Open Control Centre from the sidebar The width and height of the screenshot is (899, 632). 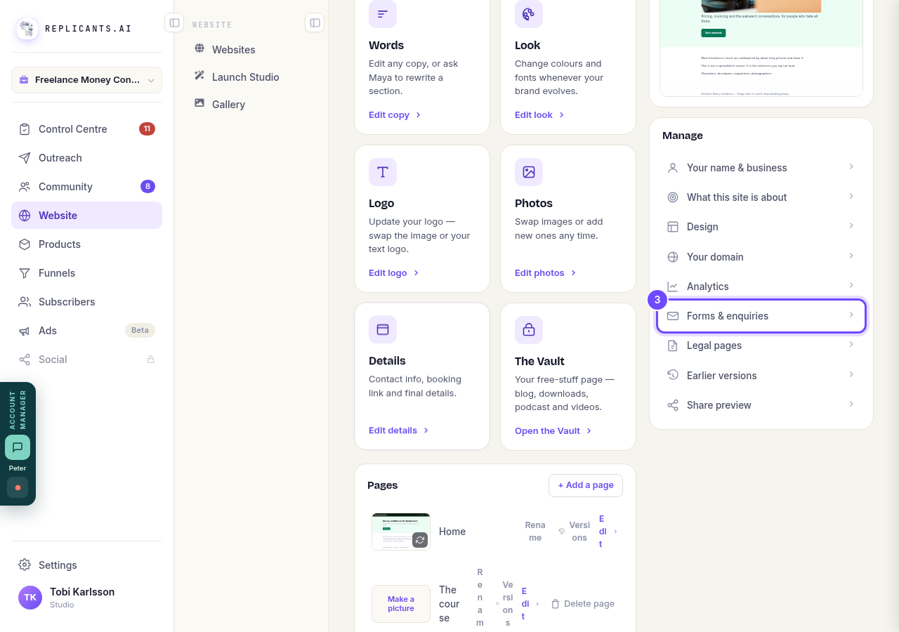[86, 129]
